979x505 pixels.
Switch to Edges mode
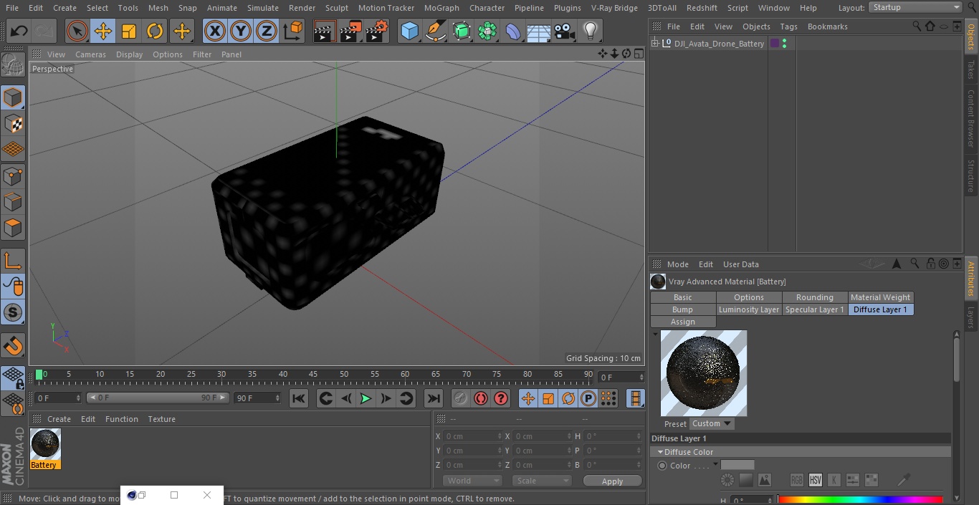coord(13,202)
